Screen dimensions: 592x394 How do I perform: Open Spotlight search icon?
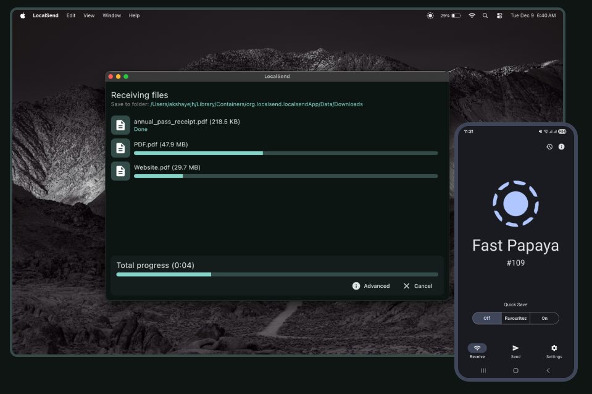click(485, 15)
